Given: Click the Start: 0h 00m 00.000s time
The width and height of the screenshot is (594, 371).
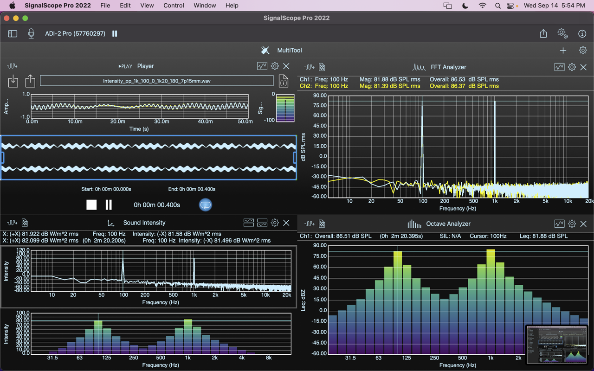Looking at the screenshot, I should tap(106, 189).
